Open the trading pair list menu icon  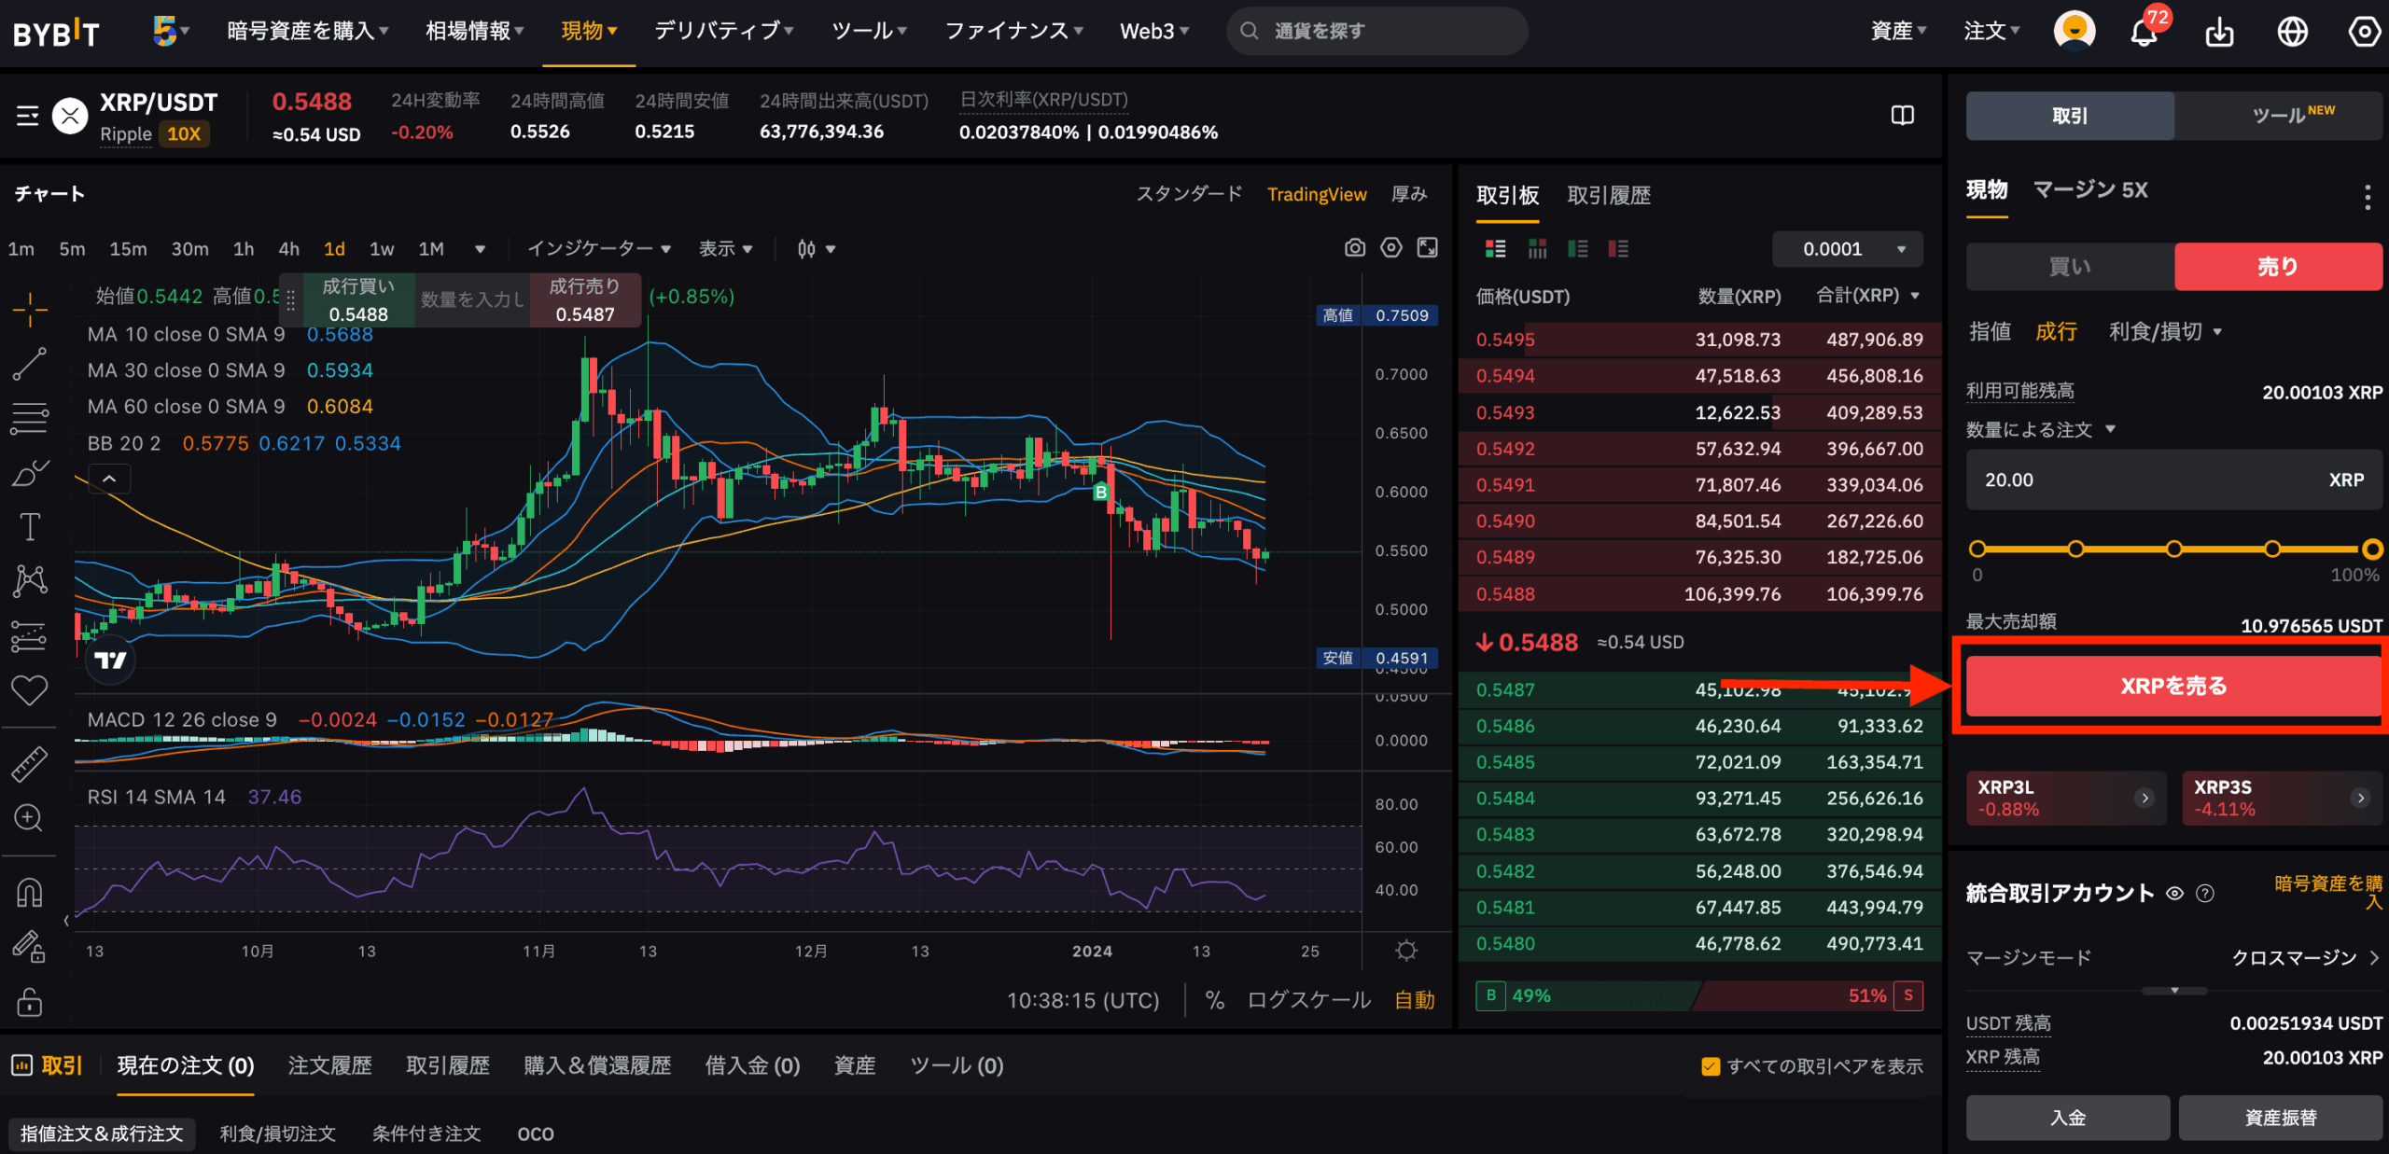click(x=28, y=116)
